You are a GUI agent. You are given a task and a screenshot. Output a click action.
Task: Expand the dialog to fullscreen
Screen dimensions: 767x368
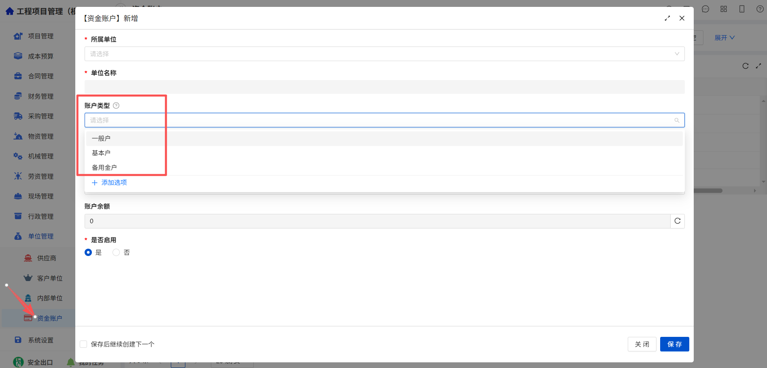point(667,18)
